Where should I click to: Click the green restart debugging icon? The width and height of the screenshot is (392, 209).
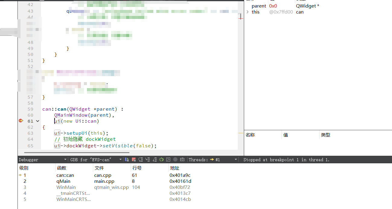pyautogui.click(x=161, y=160)
